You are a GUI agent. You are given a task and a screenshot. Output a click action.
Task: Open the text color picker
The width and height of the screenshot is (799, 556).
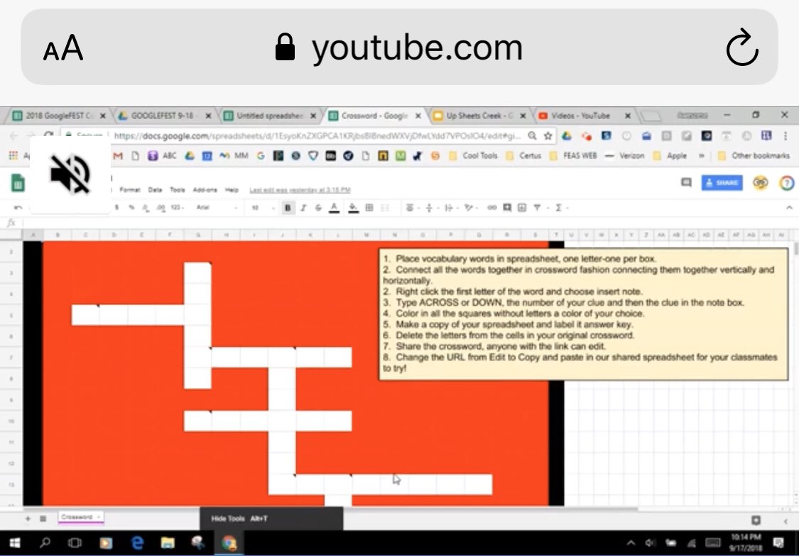click(335, 208)
